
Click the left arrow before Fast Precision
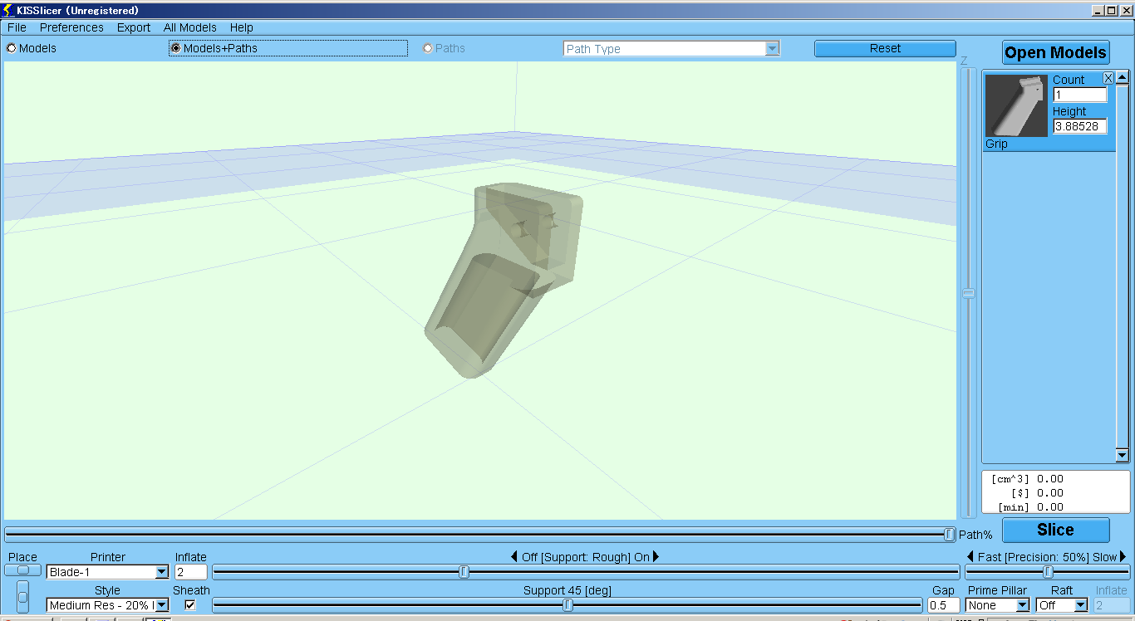(x=970, y=557)
